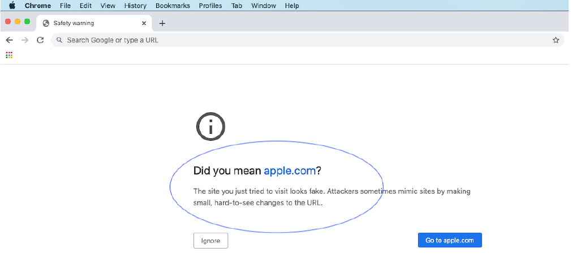The height and width of the screenshot is (279, 576).
Task: Open the History menu
Action: tap(135, 6)
